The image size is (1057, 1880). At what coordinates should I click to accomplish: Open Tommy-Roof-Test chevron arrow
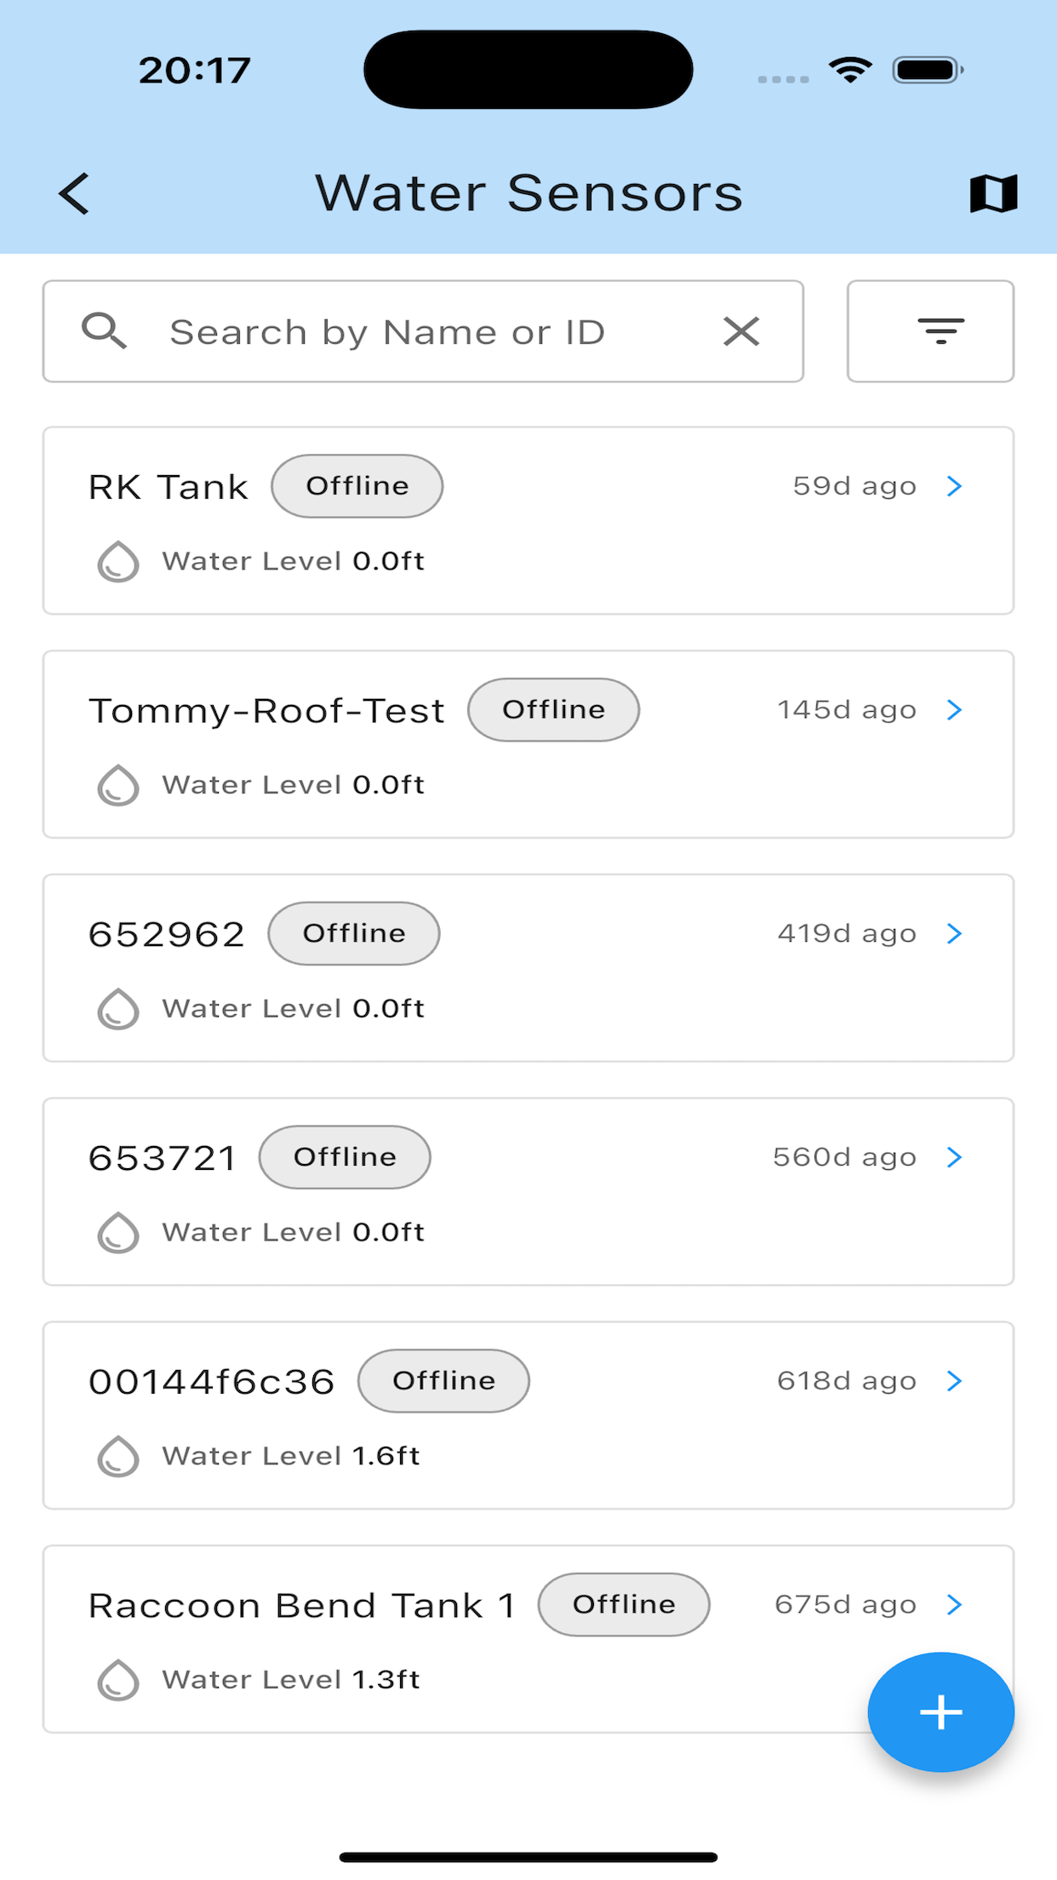click(x=955, y=710)
